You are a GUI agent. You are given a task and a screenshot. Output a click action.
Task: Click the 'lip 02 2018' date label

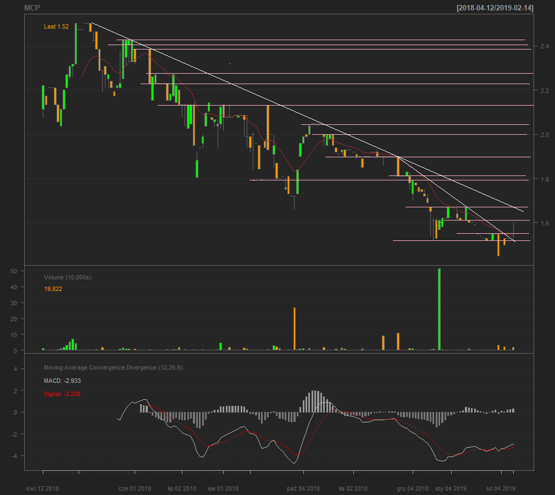coord(181,488)
